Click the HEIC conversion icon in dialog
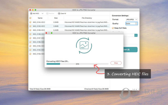The image size is (168, 105). (x=84, y=45)
